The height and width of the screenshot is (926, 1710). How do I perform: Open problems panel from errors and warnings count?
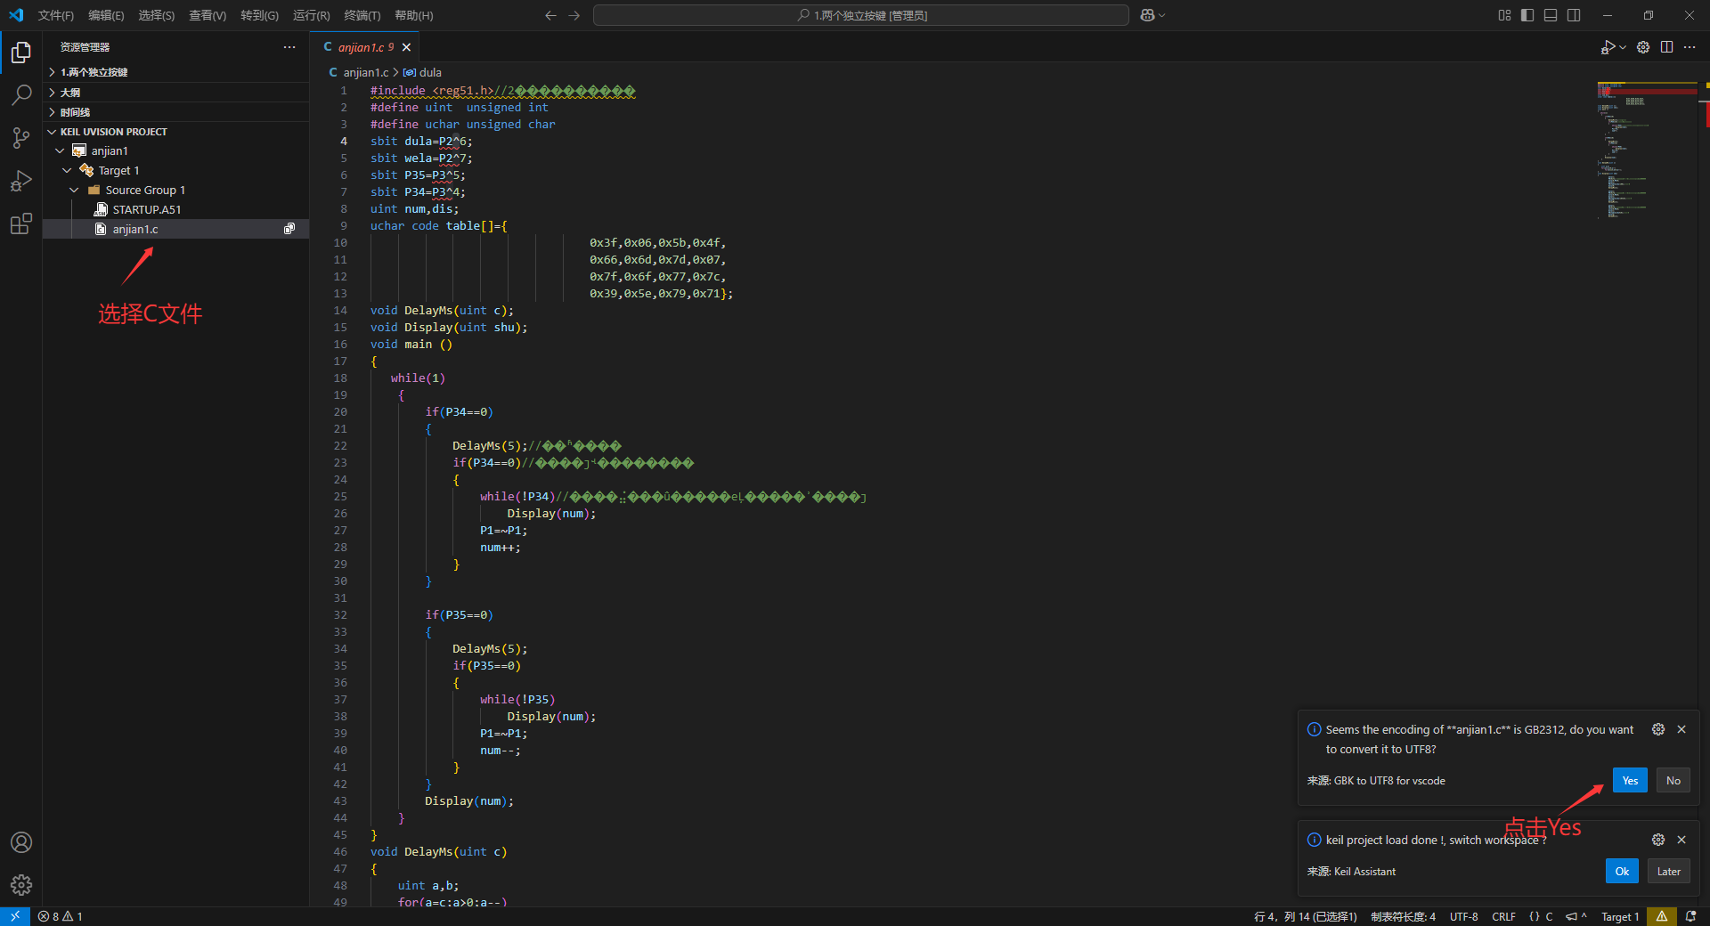coord(61,916)
